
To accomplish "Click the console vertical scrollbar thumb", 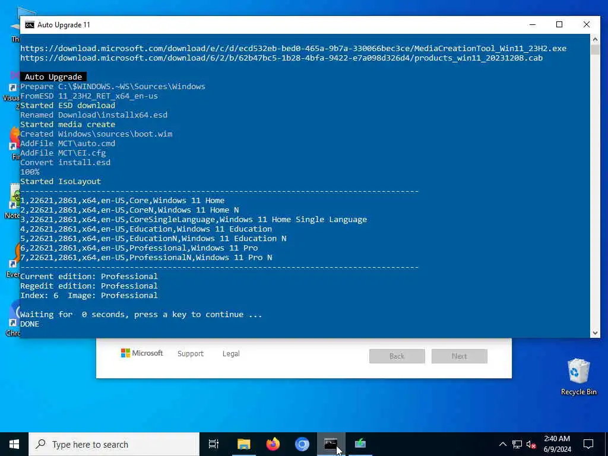I will coord(595,50).
